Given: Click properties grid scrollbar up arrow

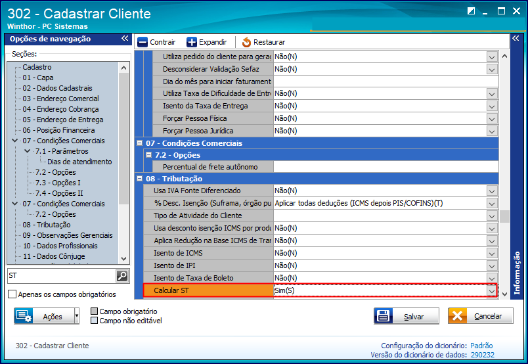Looking at the screenshot, I should tap(504, 56).
